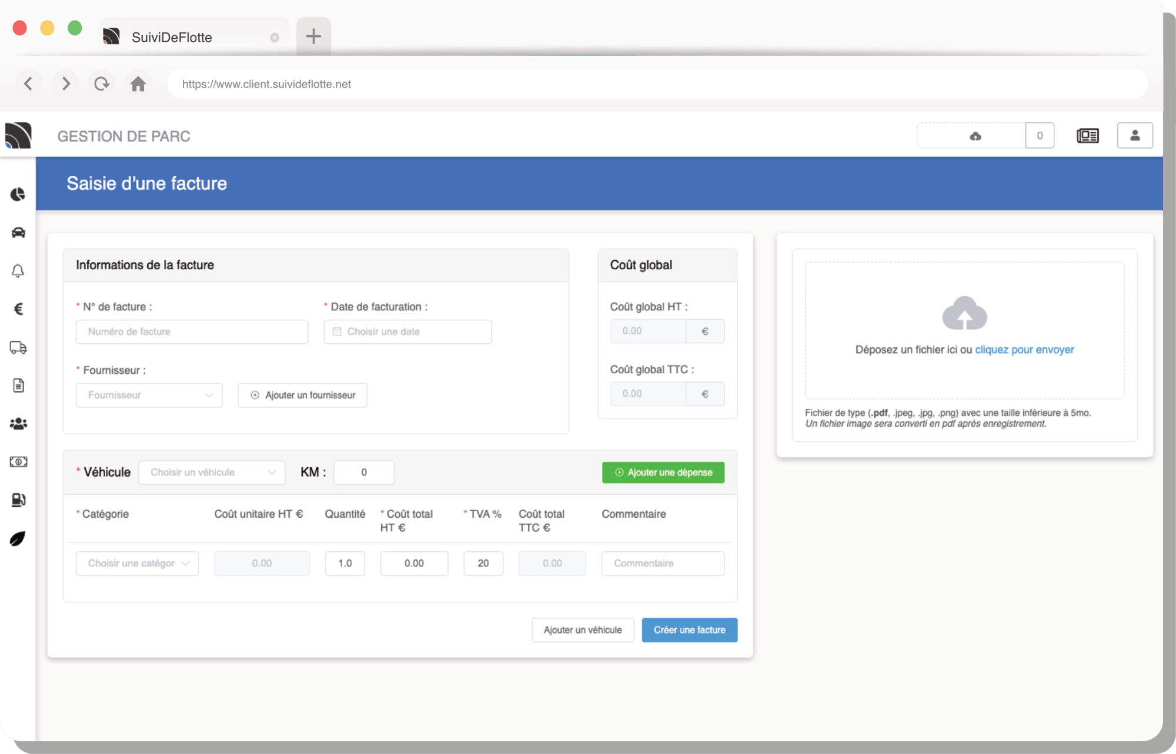The height and width of the screenshot is (754, 1176).
Task: Click the Coût global panel header
Action: coord(667,265)
